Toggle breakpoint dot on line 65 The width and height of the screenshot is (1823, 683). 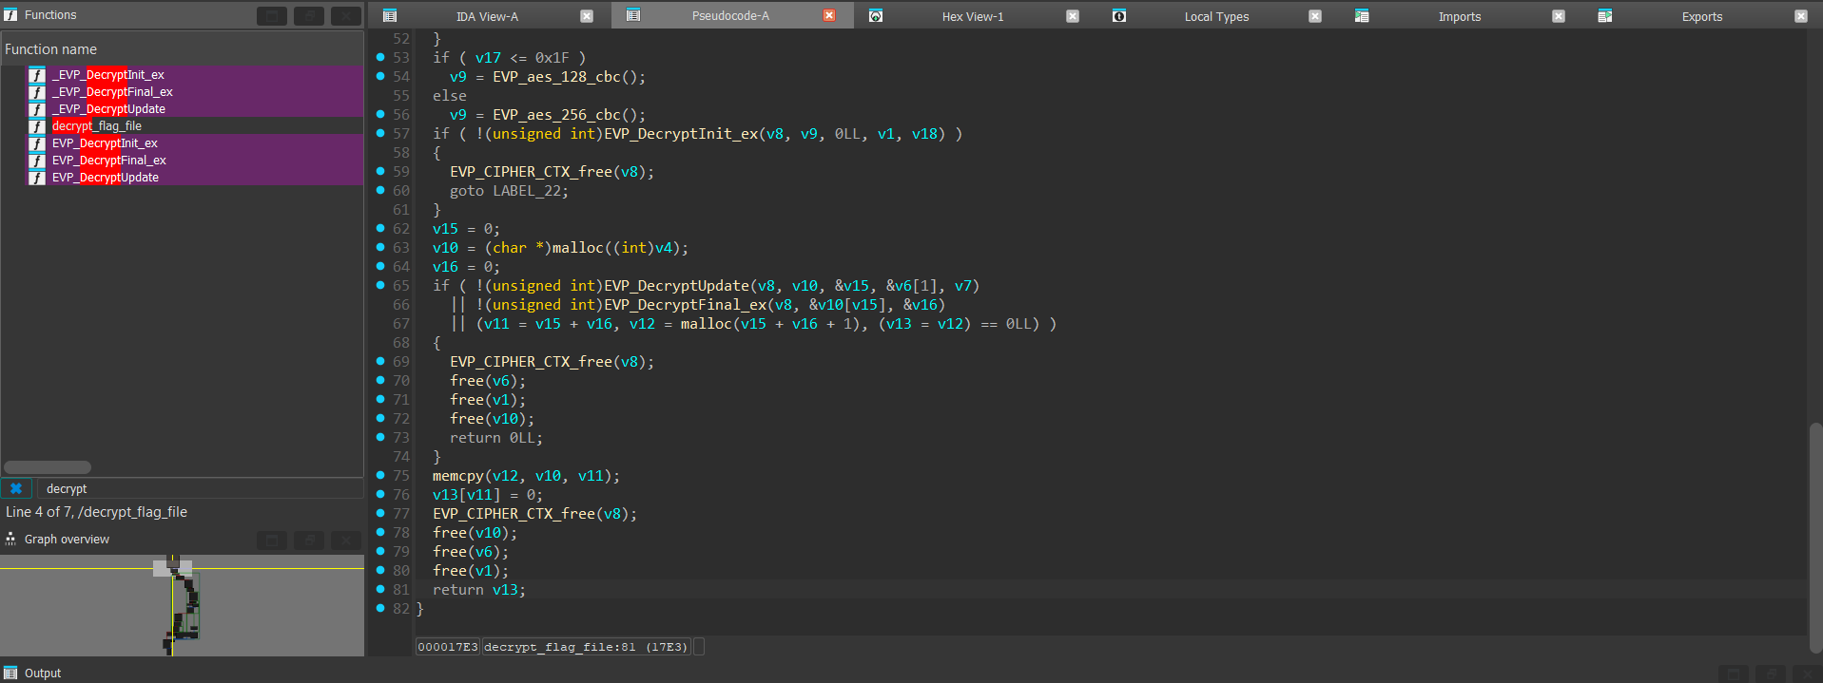(x=380, y=285)
